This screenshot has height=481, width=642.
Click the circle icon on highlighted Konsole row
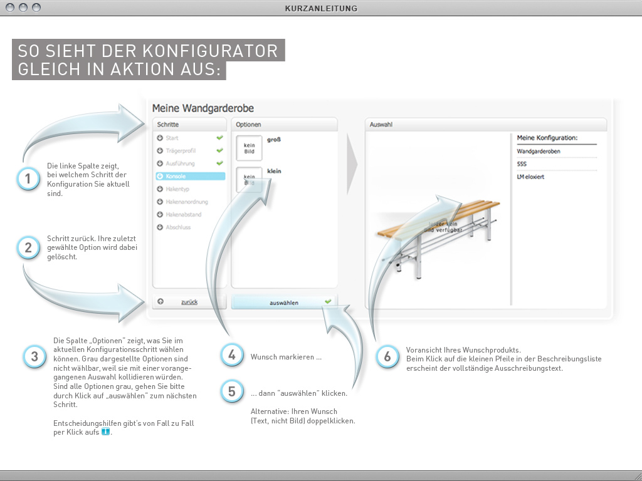click(160, 176)
